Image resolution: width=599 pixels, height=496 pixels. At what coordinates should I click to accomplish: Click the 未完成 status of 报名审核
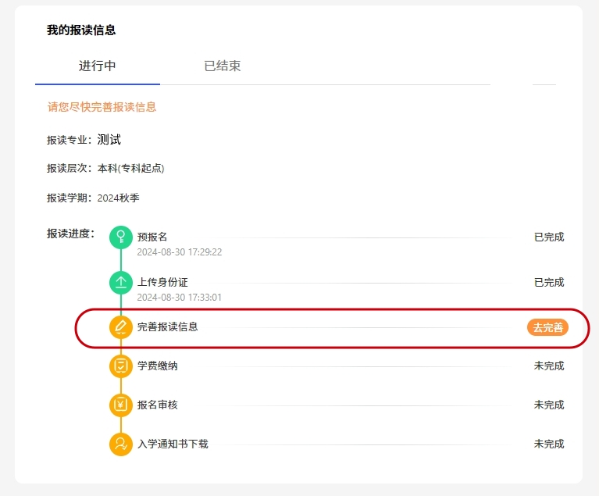[x=549, y=405]
